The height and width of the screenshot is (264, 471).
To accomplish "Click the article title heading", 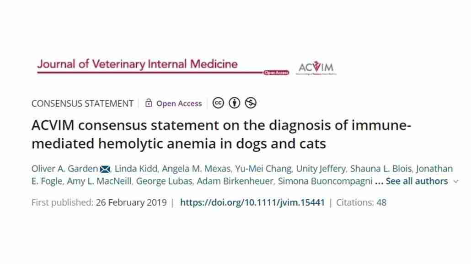I will click(221, 134).
